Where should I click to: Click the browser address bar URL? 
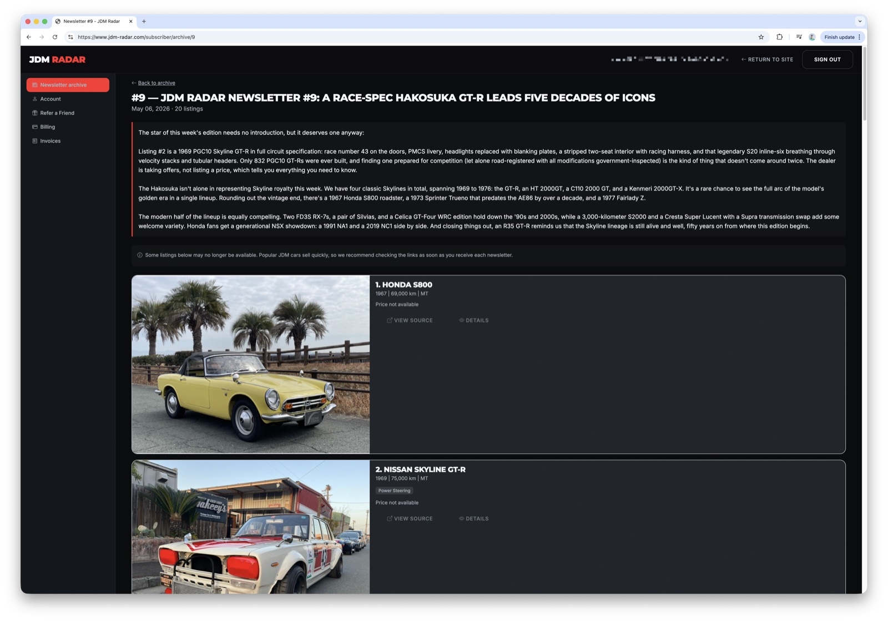(x=137, y=37)
